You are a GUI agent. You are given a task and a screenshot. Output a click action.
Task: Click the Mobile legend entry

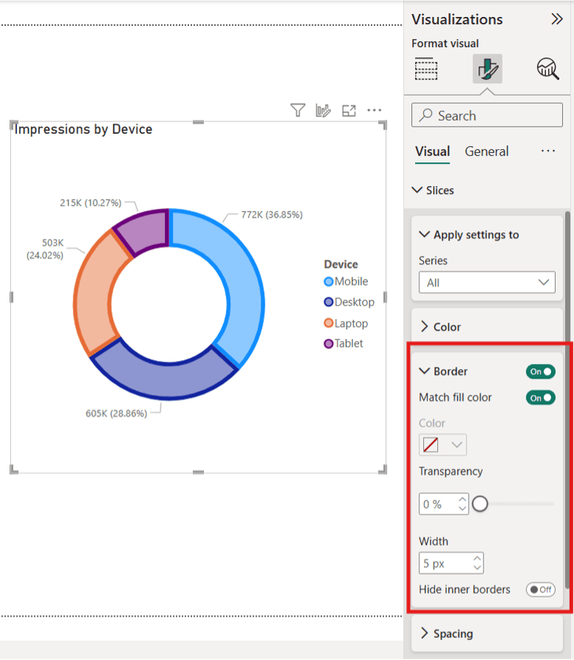pos(346,281)
